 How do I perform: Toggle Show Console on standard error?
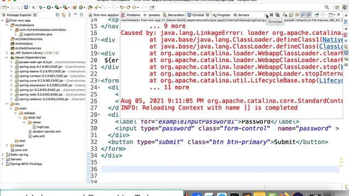click(309, 15)
